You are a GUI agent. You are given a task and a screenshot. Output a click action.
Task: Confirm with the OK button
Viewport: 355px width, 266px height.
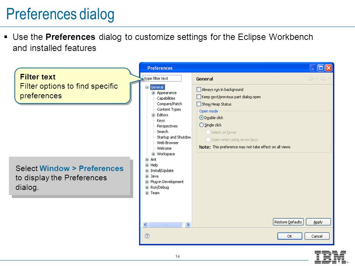click(x=290, y=236)
